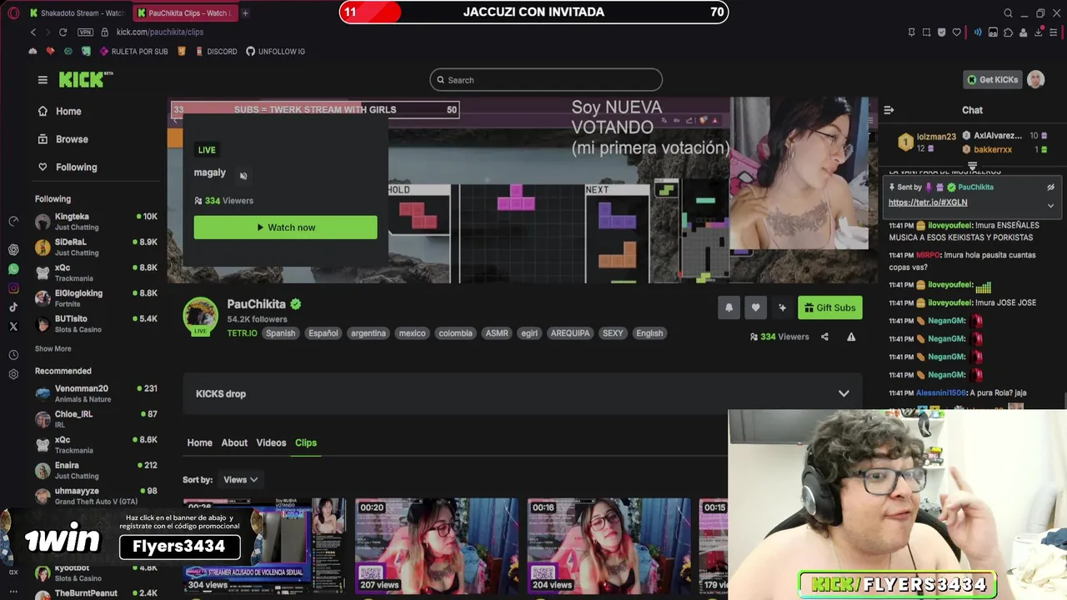Click the Get KICKs button
This screenshot has height=600, width=1067.
pyautogui.click(x=992, y=80)
